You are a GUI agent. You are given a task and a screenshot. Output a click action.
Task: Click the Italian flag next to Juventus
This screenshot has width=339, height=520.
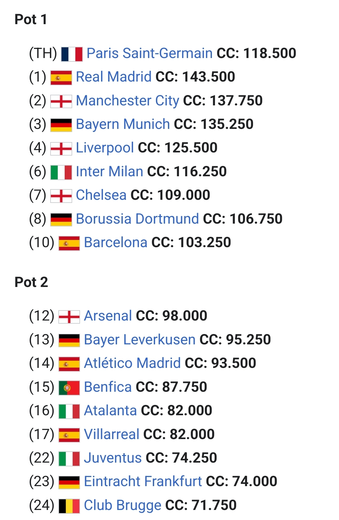pos(69,459)
